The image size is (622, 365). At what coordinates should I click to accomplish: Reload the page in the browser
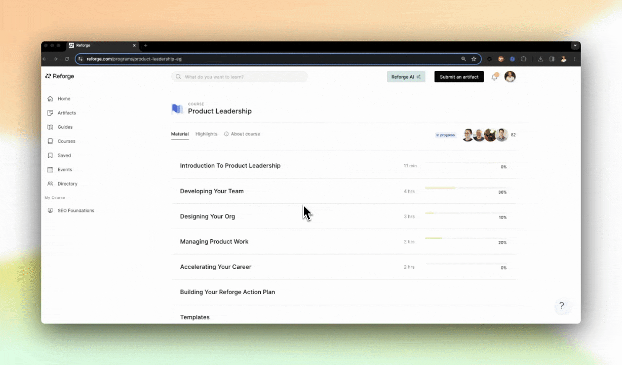pos(67,59)
